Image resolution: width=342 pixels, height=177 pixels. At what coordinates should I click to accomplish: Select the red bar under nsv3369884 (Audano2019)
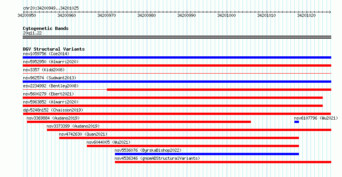coord(139,122)
